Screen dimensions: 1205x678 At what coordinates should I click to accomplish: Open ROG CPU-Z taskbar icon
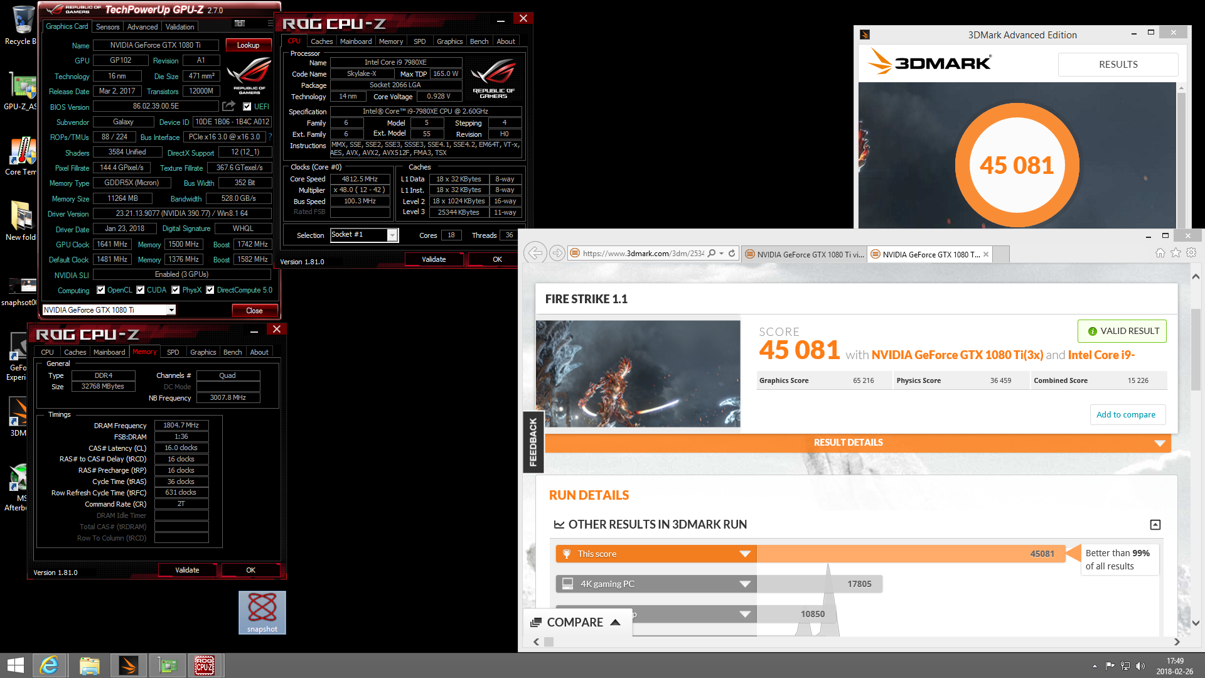tap(205, 665)
